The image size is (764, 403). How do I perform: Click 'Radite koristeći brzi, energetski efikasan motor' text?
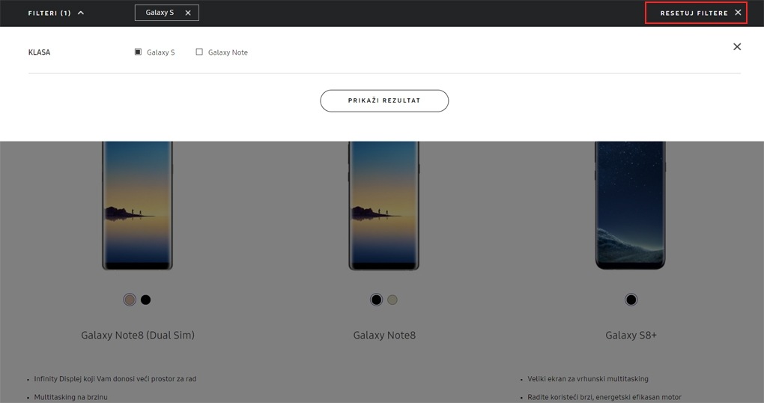(604, 397)
